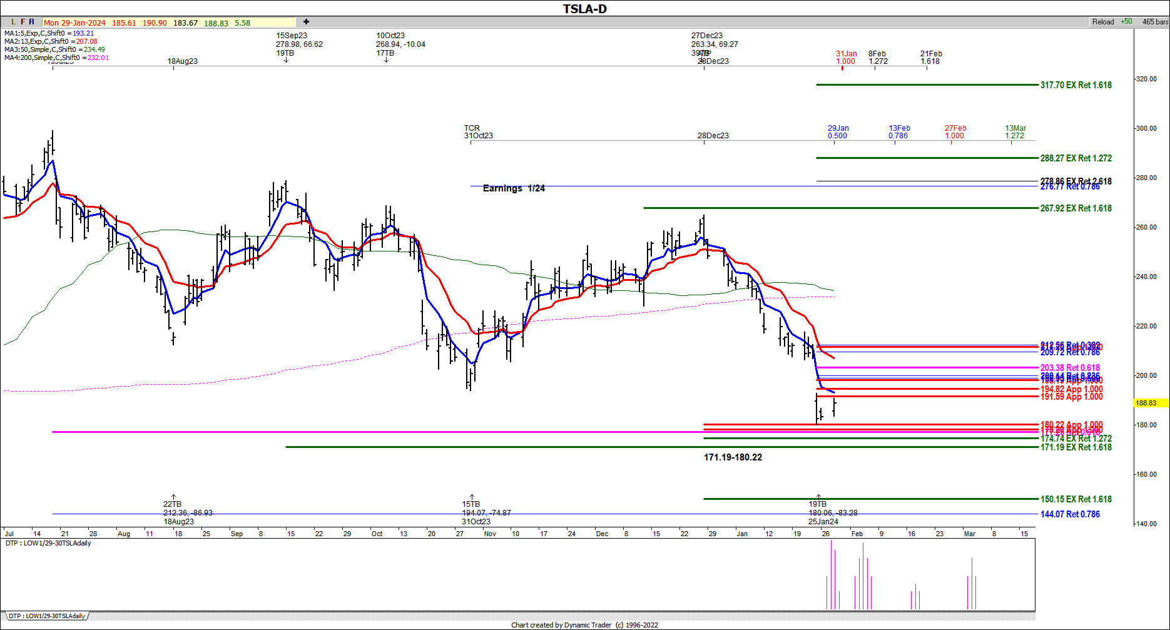Click the DTP LOW1/29-30TSLAdaily indicator title
The width and height of the screenshot is (1170, 630).
click(48, 543)
